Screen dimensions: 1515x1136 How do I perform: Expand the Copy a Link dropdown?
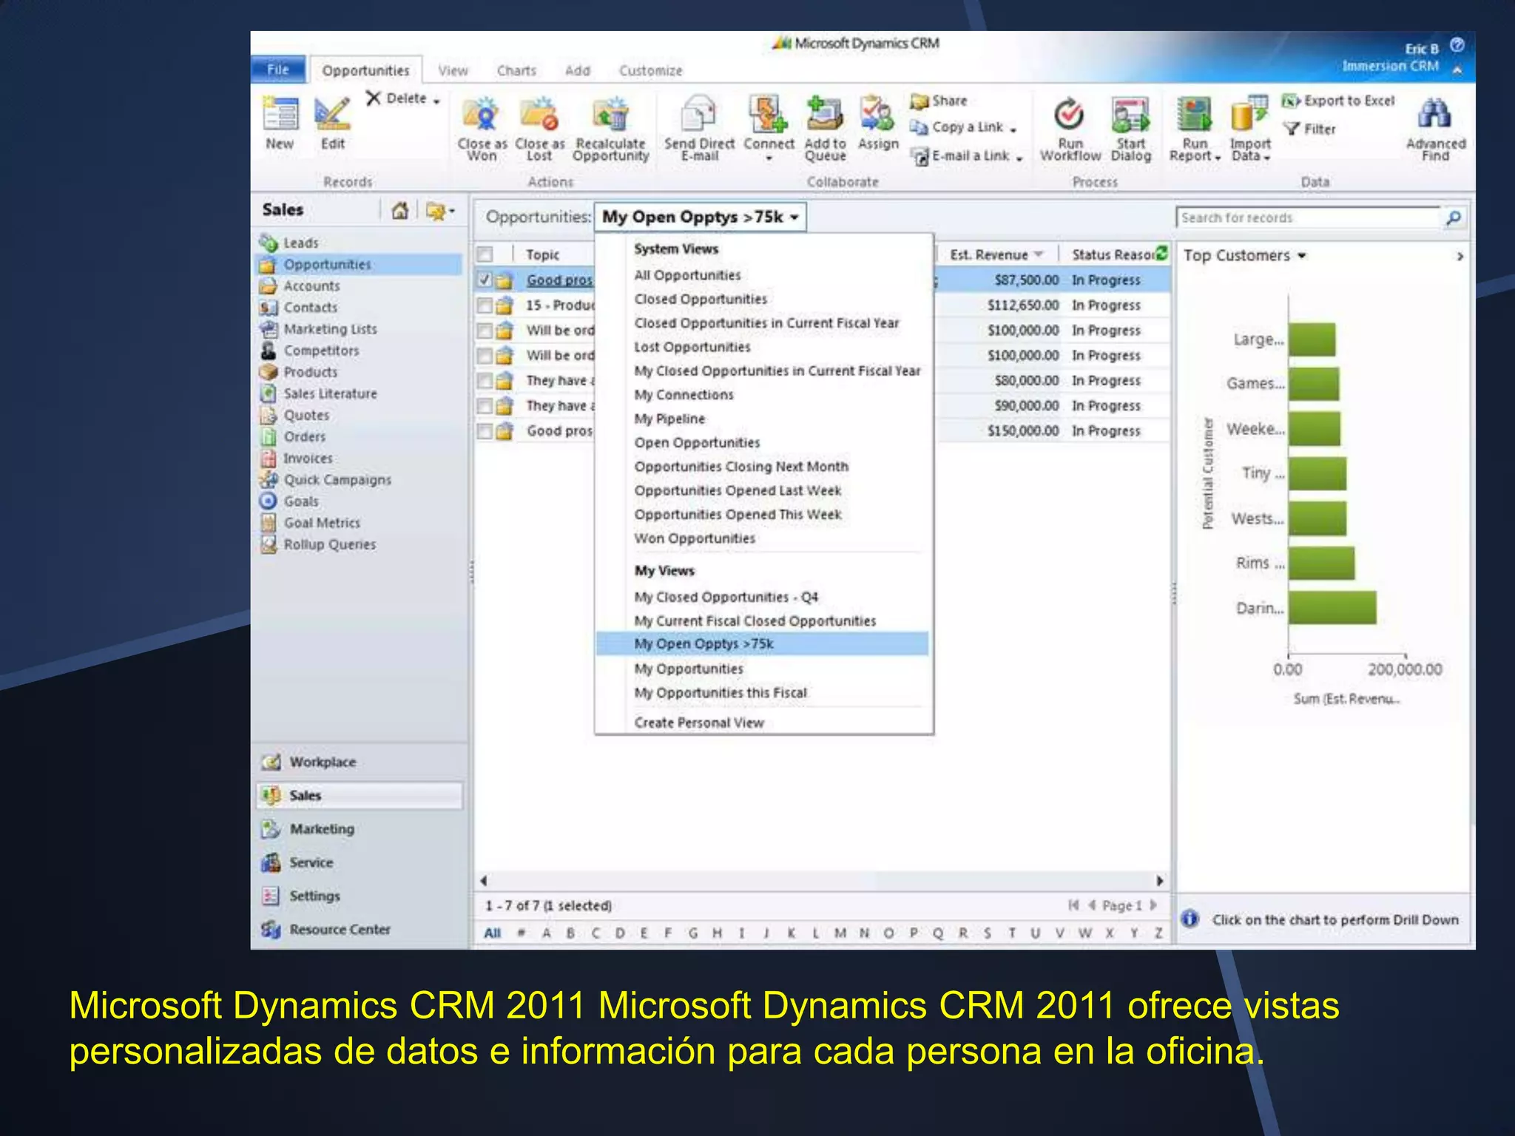point(1013,130)
